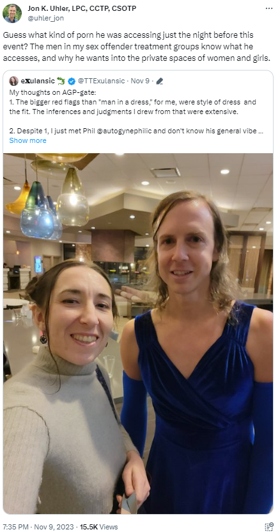Click the 15.5K Views count

(x=99, y=527)
